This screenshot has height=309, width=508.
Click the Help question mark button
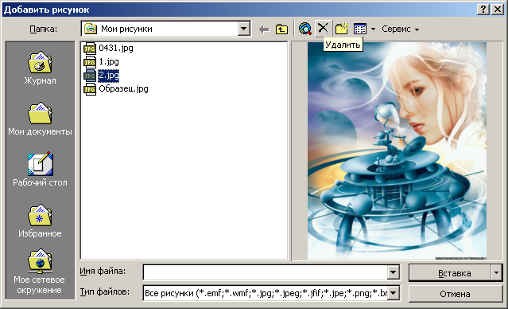(483, 10)
